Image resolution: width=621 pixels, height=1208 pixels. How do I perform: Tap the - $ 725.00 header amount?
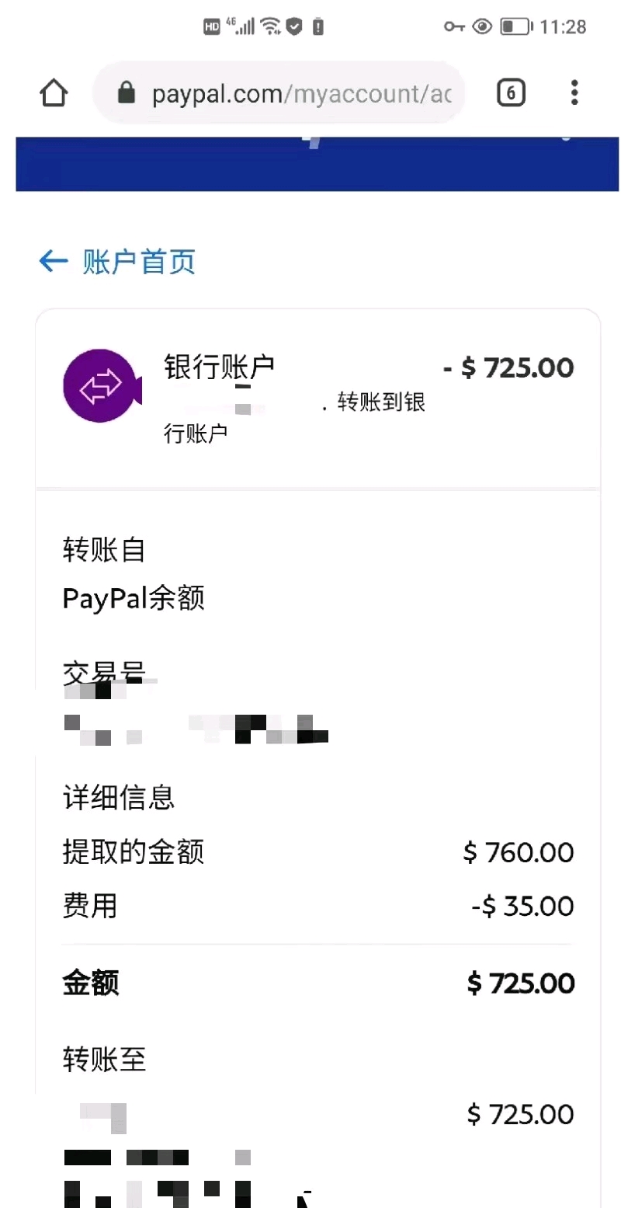508,367
